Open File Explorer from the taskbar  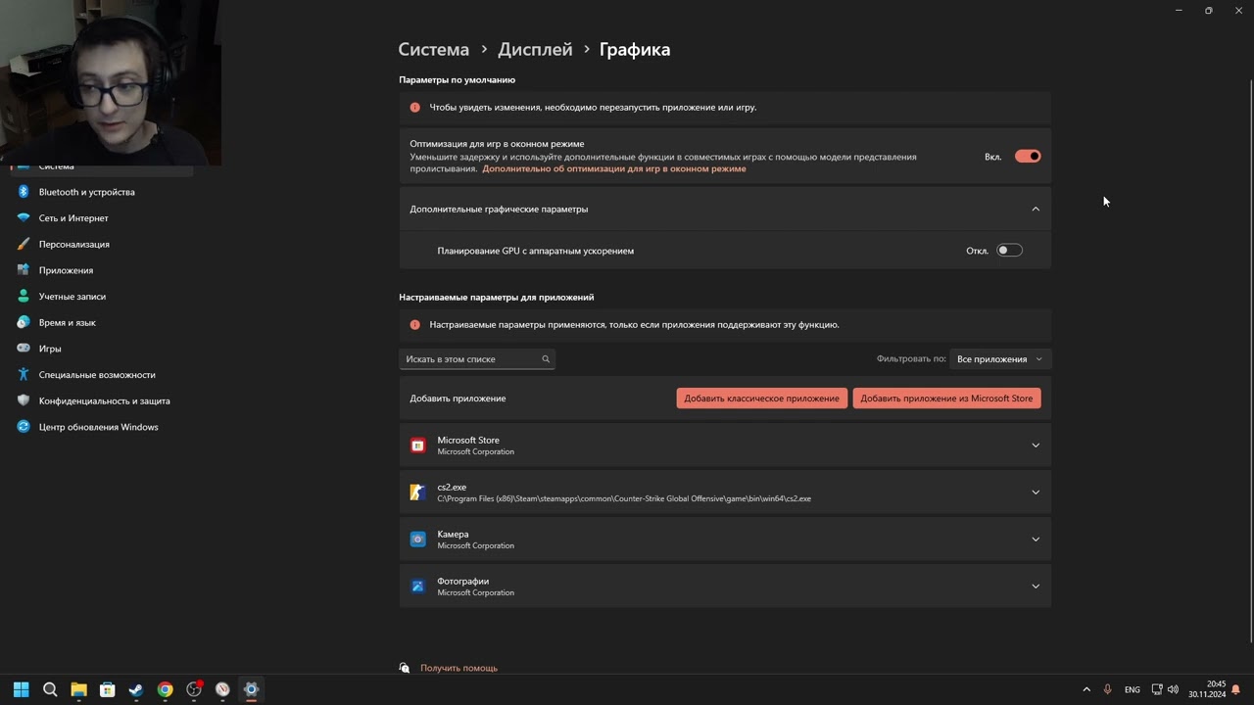tap(78, 689)
